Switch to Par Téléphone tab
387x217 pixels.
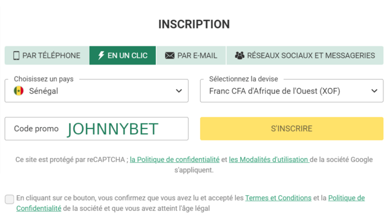click(47, 55)
